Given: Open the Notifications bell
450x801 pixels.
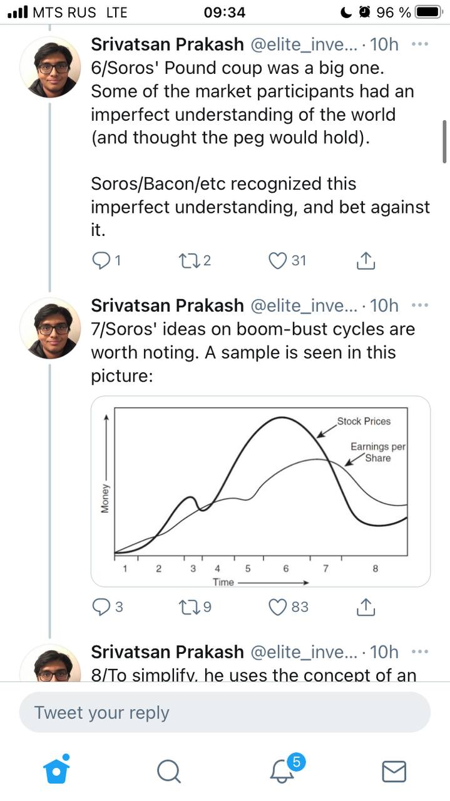Looking at the screenshot, I should [282, 771].
